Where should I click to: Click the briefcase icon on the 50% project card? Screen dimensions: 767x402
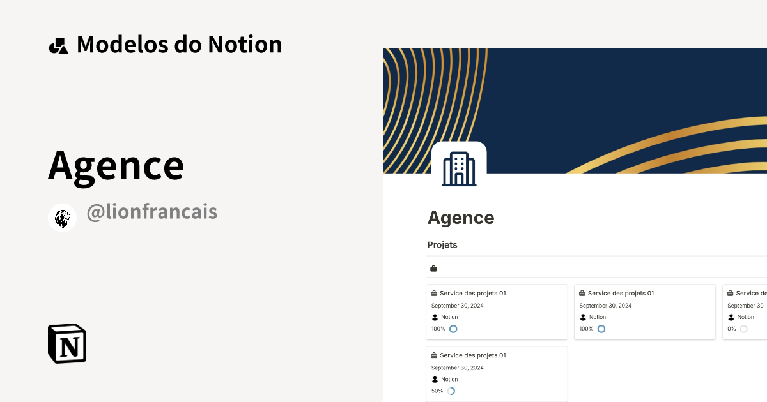coord(435,355)
